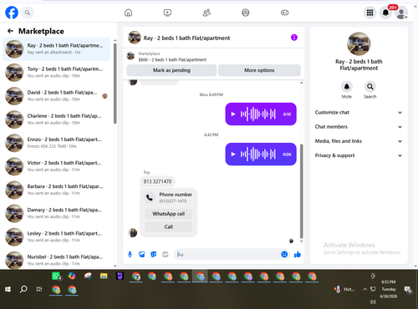
Task: Click the waveform of 0:10 clip
Action: point(258,114)
